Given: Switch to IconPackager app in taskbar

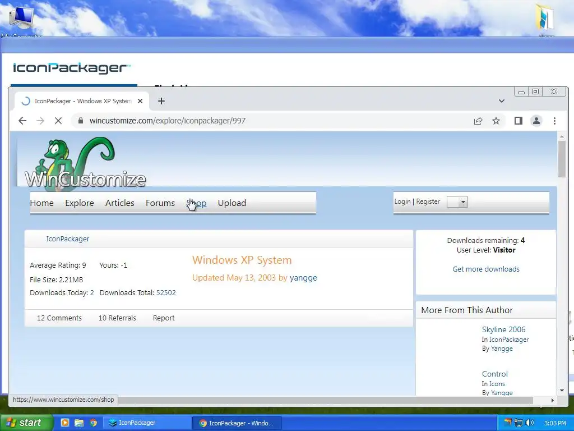Looking at the screenshot, I should click(x=147, y=423).
